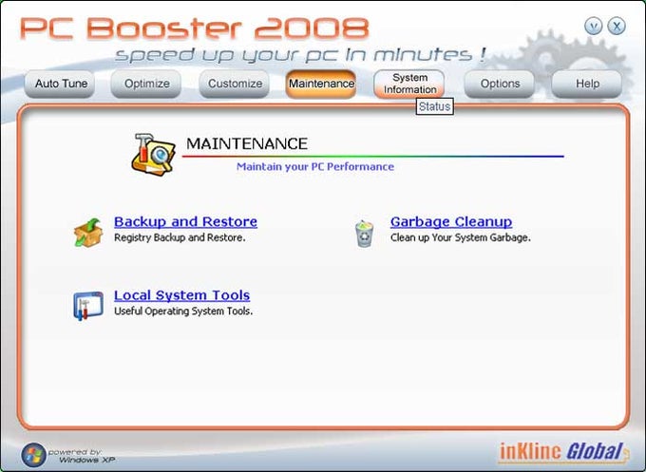This screenshot has height=472, width=646.
Task: Click the Garbage Cleanup recycle bin icon
Action: (365, 233)
